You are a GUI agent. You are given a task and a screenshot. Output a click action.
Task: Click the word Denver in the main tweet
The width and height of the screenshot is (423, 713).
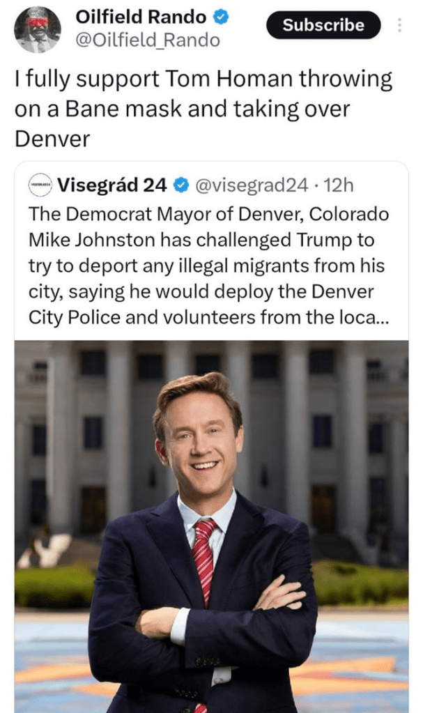(x=52, y=139)
